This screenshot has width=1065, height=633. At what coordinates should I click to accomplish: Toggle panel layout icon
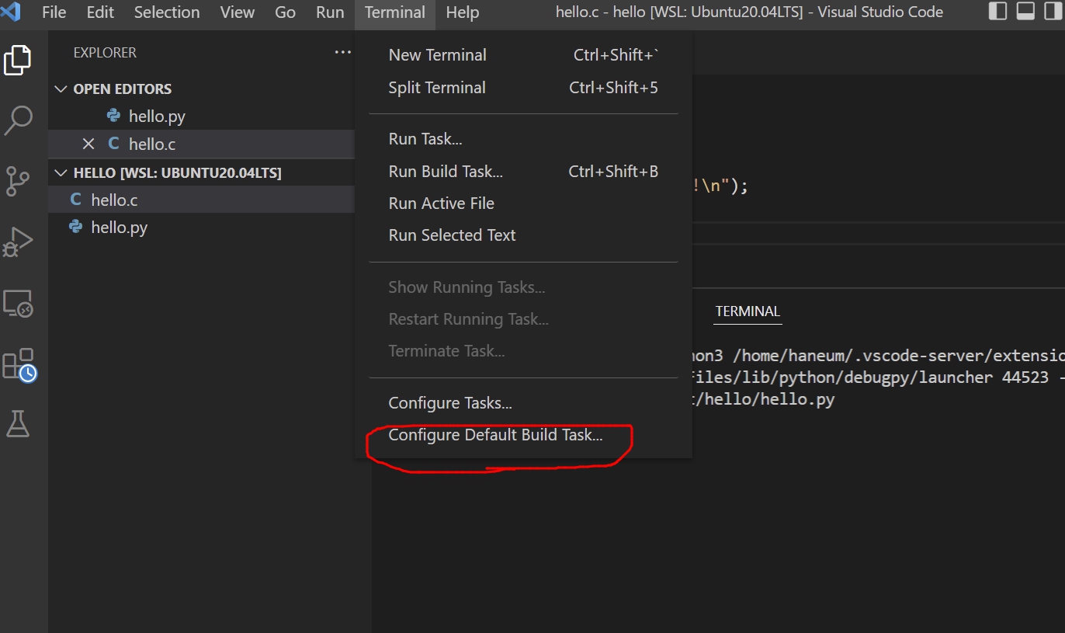1025,12
